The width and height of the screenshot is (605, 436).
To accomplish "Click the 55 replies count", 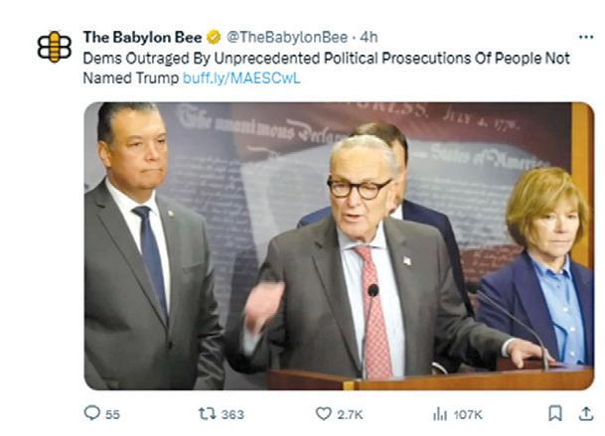I will click(112, 415).
